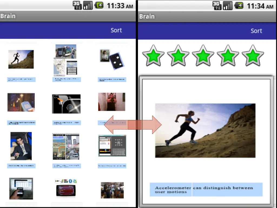
Task: Open the bus interior thumbnail
Action: click(112, 190)
